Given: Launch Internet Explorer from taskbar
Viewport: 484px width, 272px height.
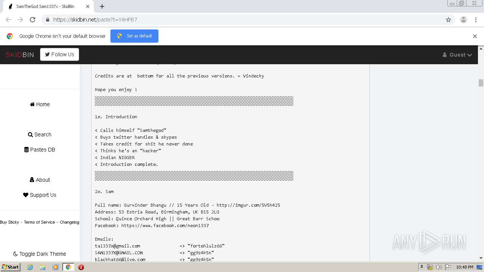Looking at the screenshot, I should 30,267.
